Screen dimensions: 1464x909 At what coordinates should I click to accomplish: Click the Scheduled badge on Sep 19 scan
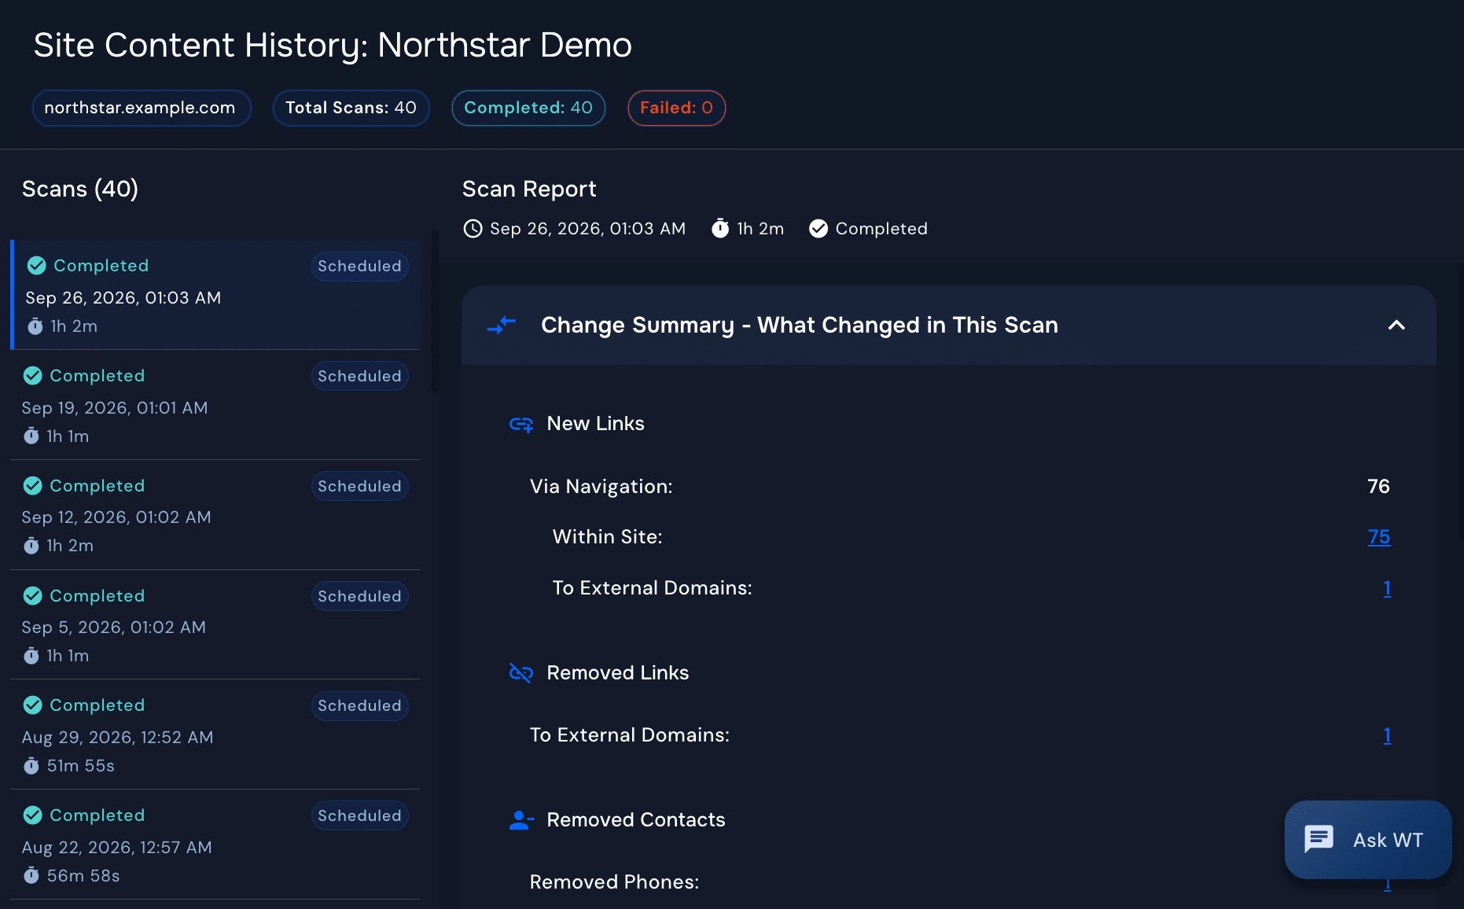[359, 377]
